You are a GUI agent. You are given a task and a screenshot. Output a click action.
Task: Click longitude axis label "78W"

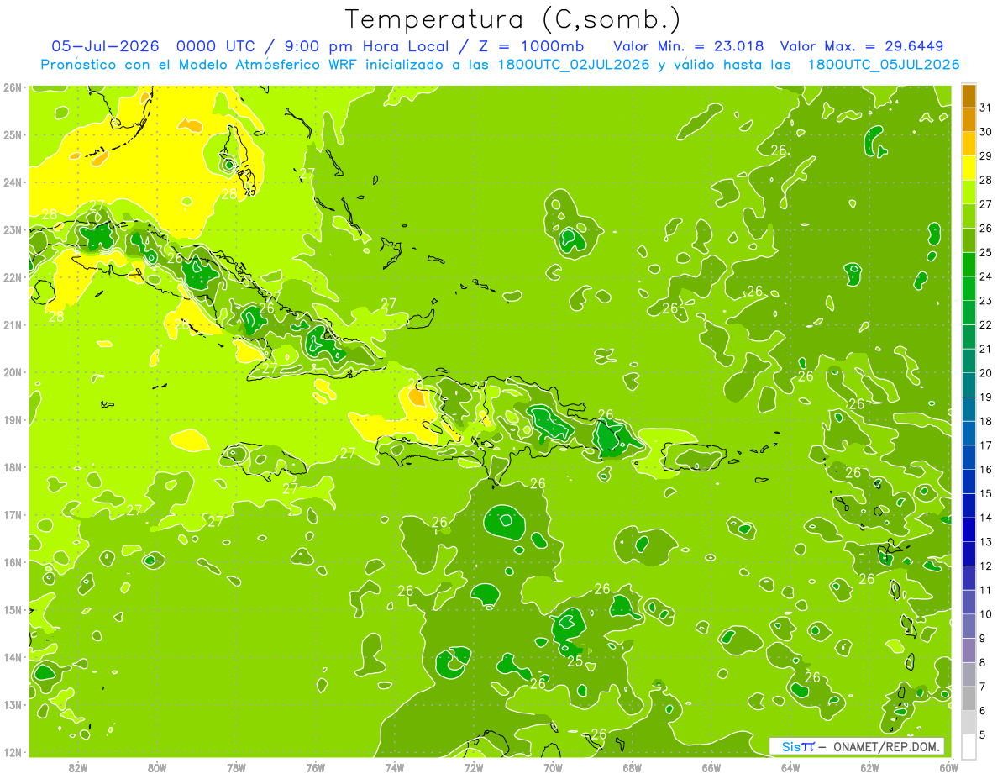[x=236, y=767]
